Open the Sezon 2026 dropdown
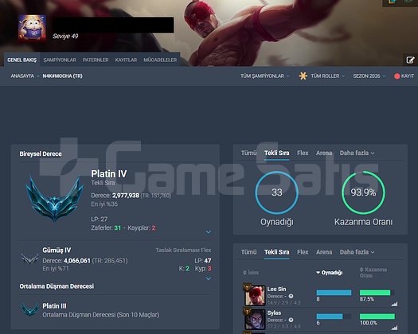The image size is (418, 334). pos(369,76)
